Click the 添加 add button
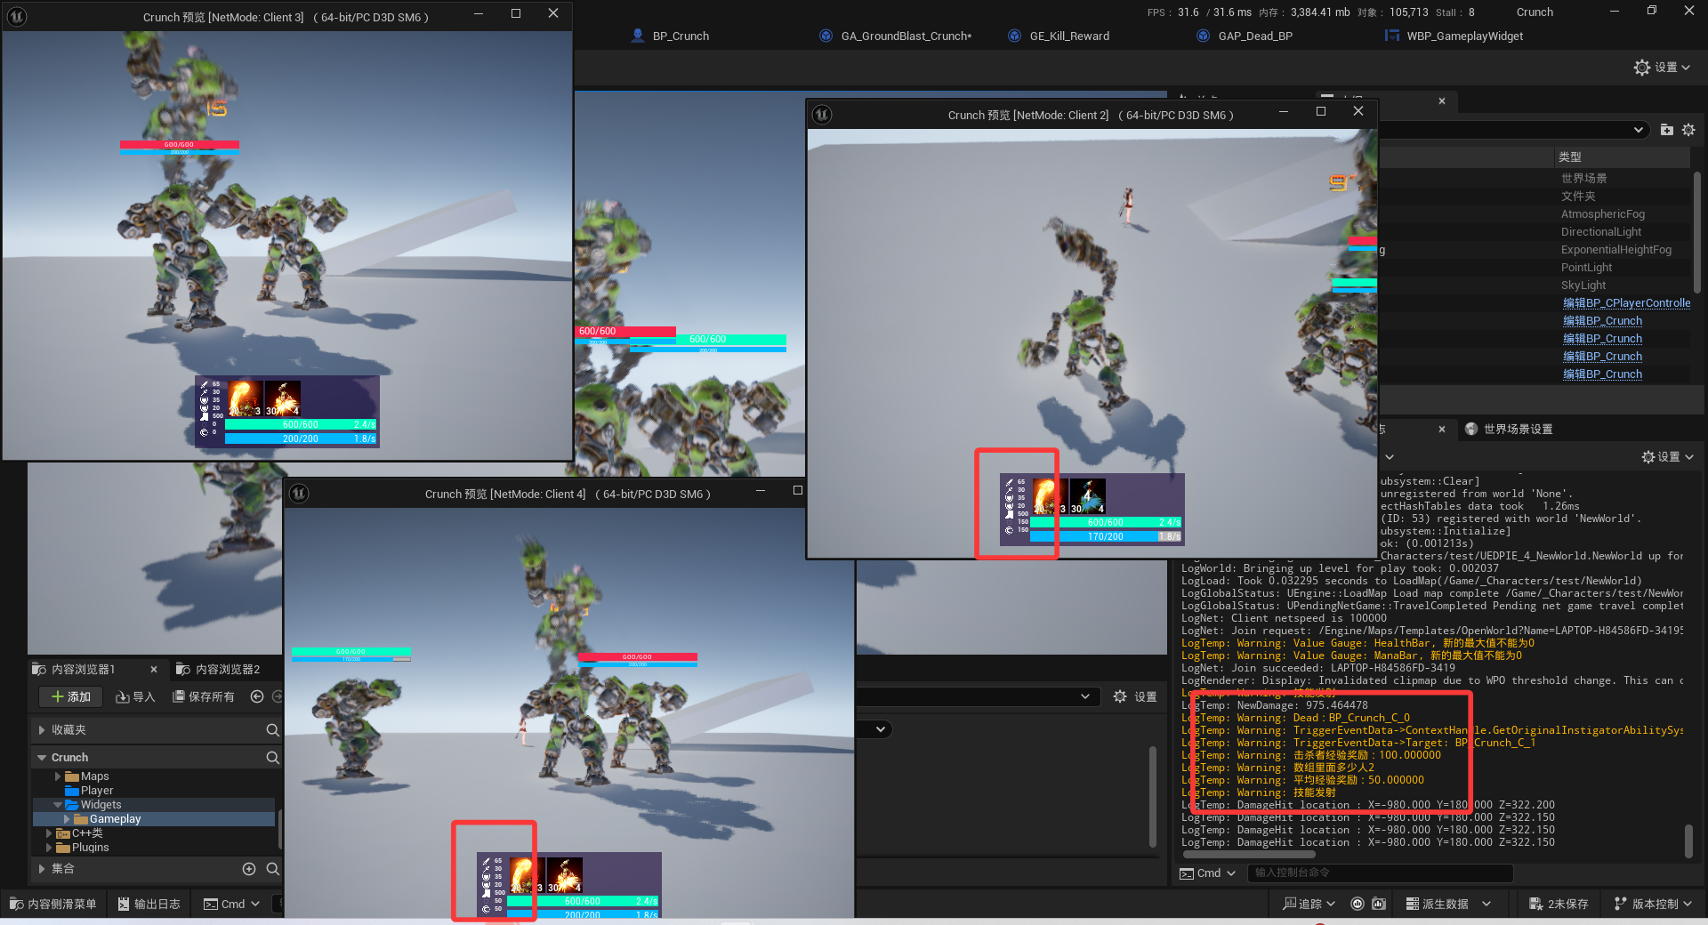 (71, 696)
